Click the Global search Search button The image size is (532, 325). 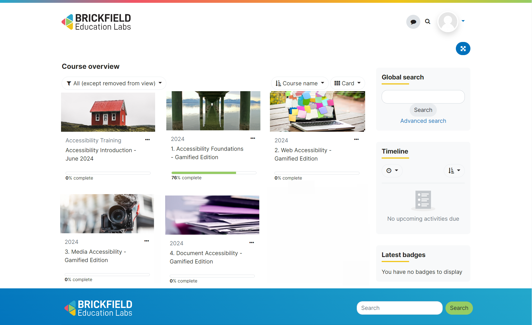point(423,110)
